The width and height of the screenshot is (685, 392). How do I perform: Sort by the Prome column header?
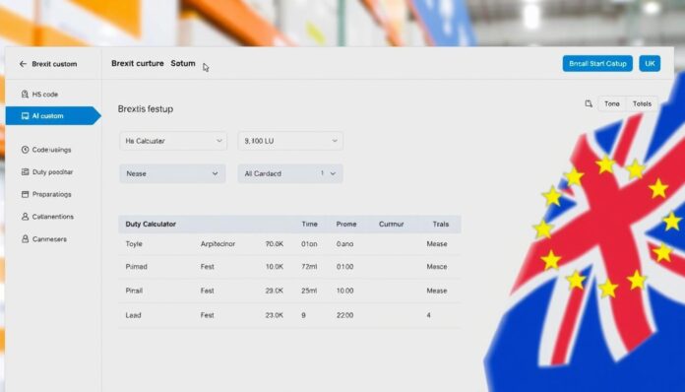click(x=346, y=224)
